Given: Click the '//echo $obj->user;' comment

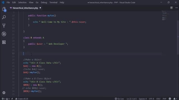Looking at the screenshot, I should click(34, 69).
